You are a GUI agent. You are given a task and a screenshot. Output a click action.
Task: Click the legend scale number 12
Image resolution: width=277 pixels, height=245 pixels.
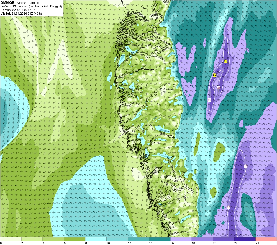tap(129, 243)
